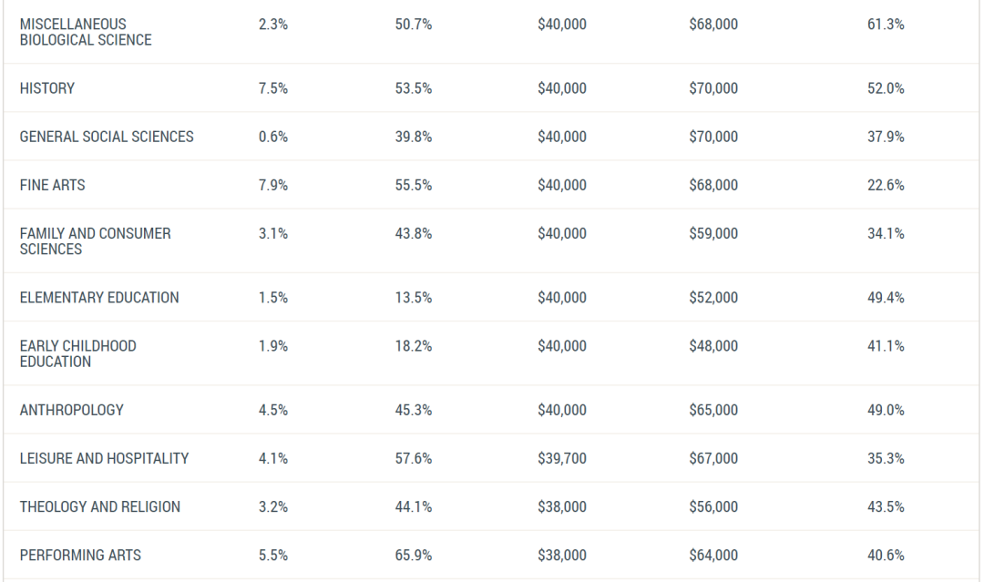Select the HISTORY row label

(x=47, y=88)
